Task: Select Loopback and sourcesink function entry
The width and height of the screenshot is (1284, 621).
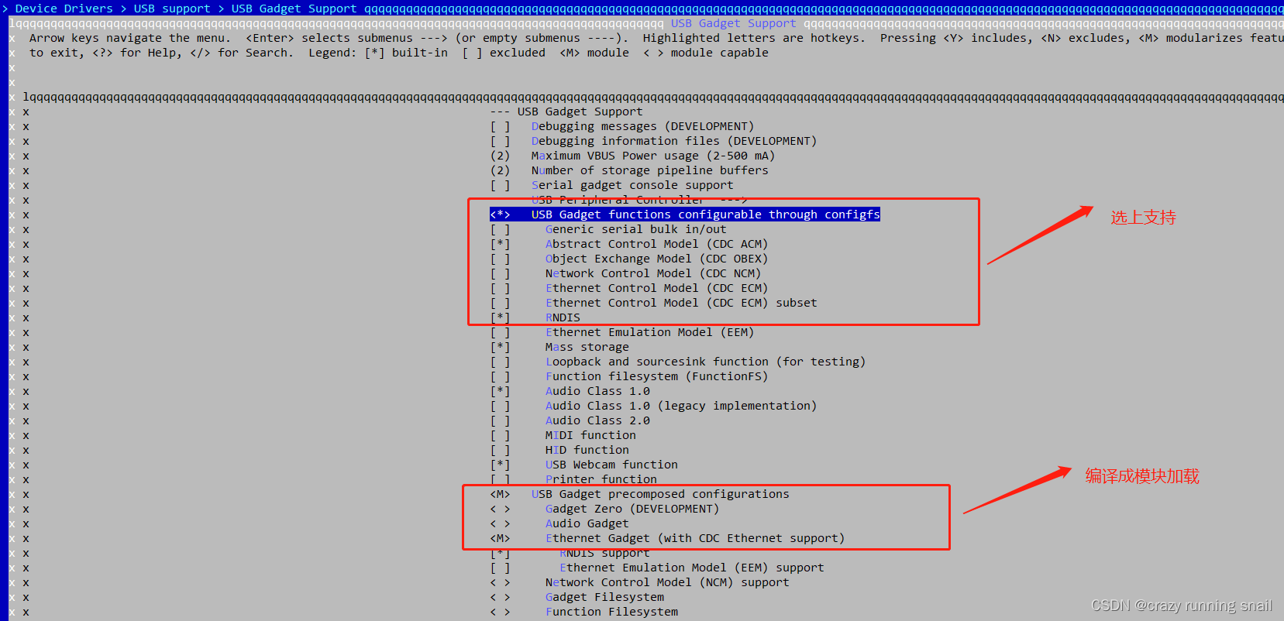Action: tap(705, 362)
